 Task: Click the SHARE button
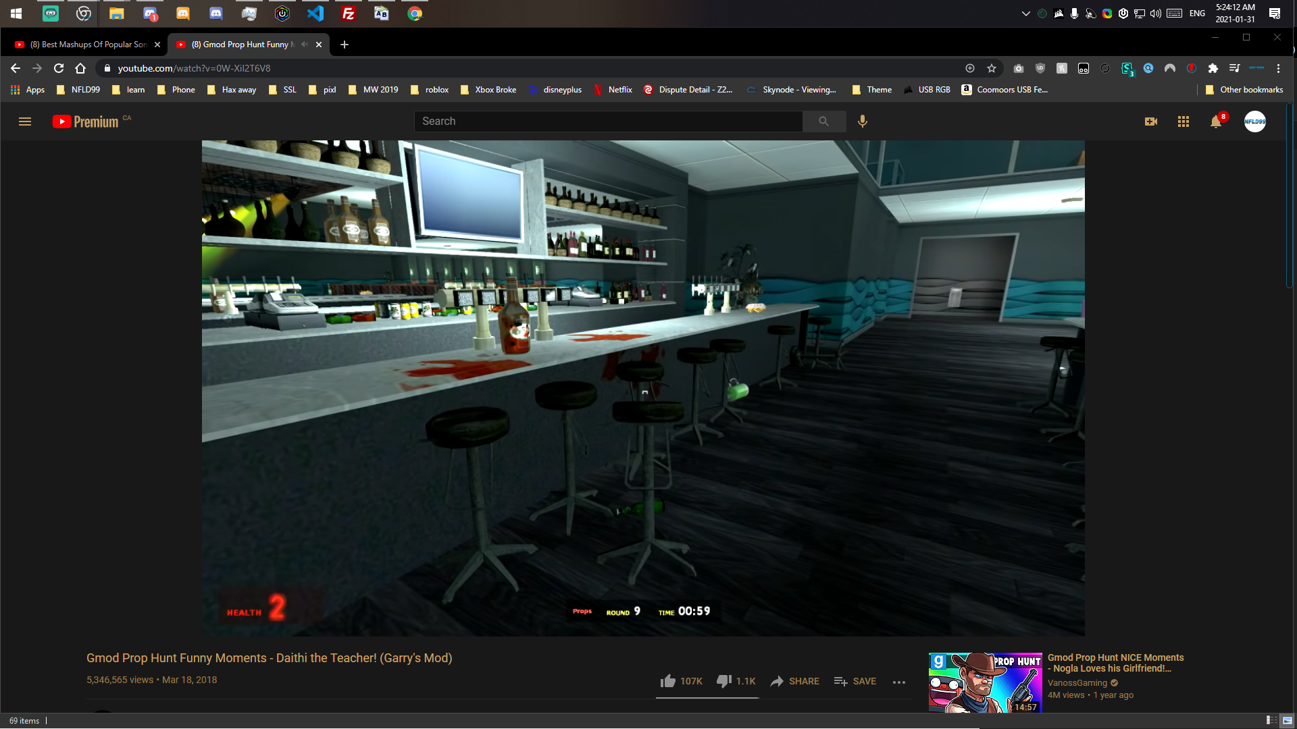click(795, 681)
